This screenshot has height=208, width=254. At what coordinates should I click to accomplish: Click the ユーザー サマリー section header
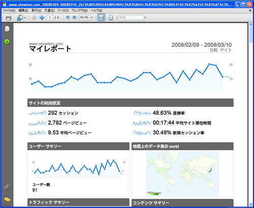point(78,146)
